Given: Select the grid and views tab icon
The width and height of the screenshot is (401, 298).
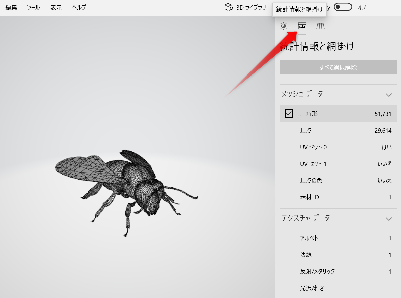Looking at the screenshot, I should (x=320, y=26).
